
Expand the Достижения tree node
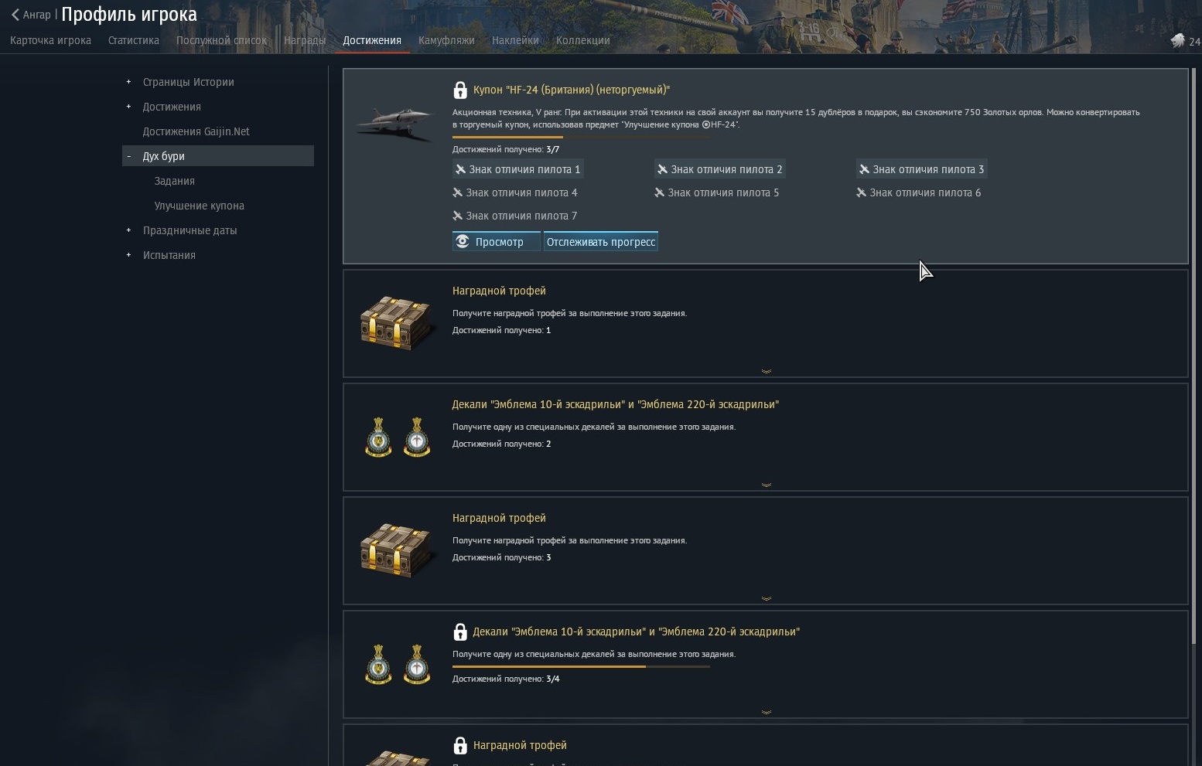coord(128,107)
